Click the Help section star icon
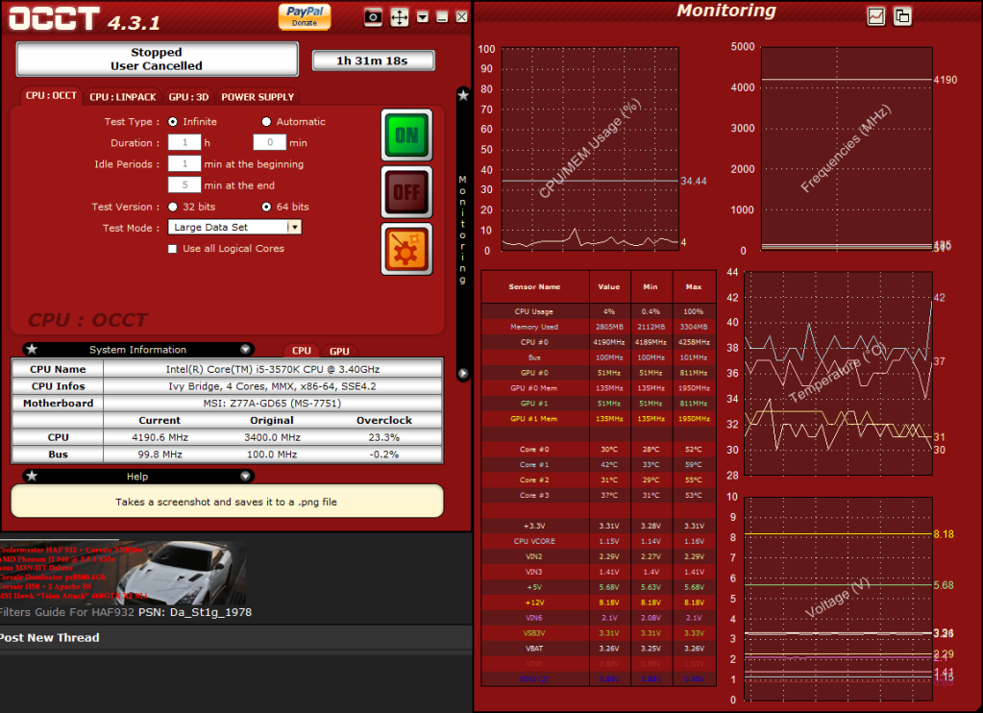The width and height of the screenshot is (983, 713). 32,476
